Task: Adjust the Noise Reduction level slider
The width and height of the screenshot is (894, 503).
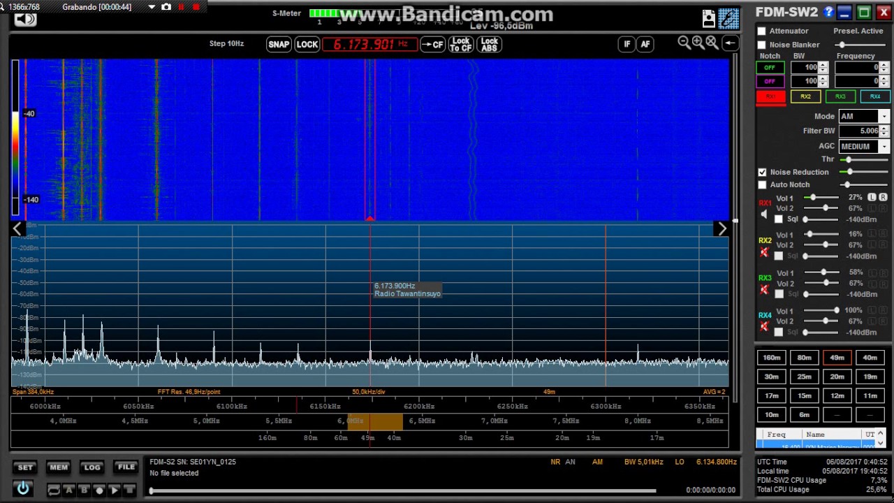Action: click(x=863, y=172)
